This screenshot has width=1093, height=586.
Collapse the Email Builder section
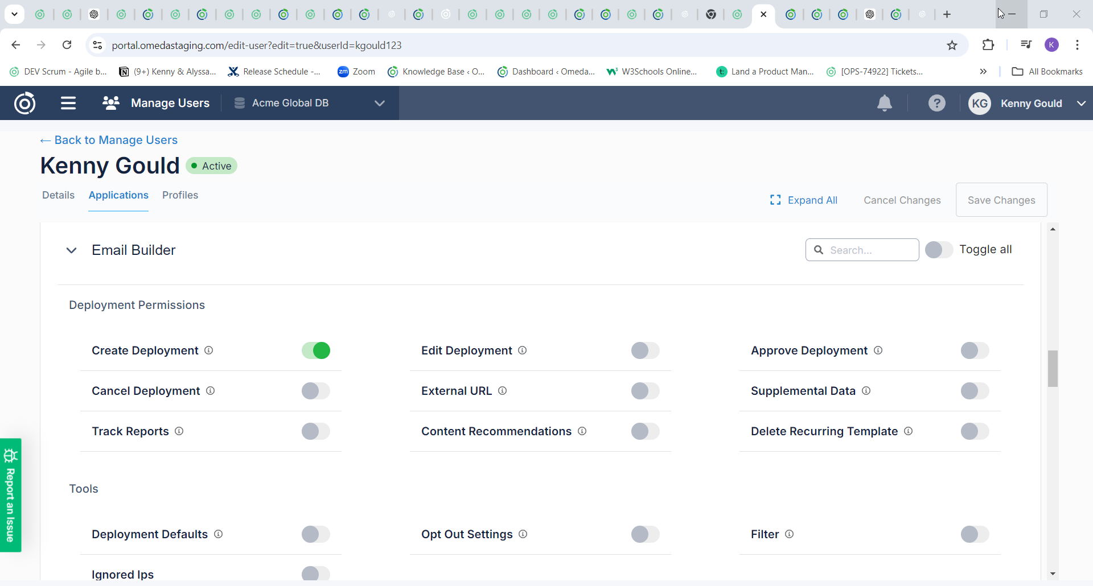click(x=72, y=250)
